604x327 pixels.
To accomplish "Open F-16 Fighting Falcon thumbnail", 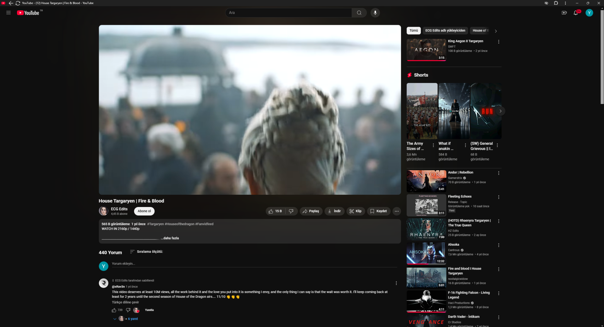I will 426,301.
